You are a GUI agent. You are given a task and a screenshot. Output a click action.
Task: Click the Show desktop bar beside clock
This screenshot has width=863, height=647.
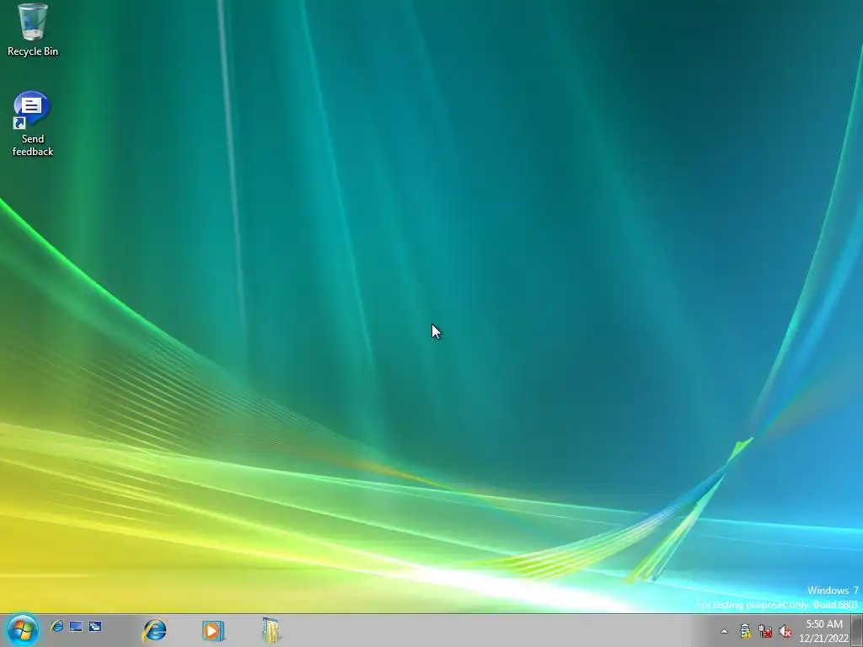pos(857,630)
